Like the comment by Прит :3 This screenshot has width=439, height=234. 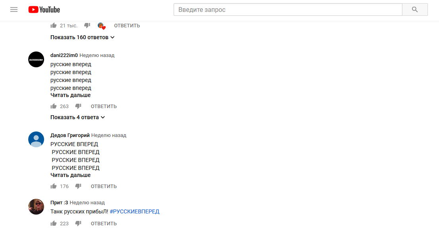(x=54, y=223)
